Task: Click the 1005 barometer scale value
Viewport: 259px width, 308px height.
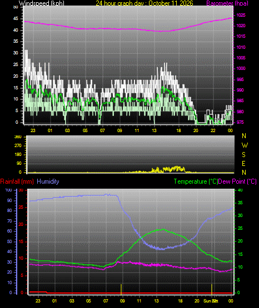Action: [x=241, y=58]
